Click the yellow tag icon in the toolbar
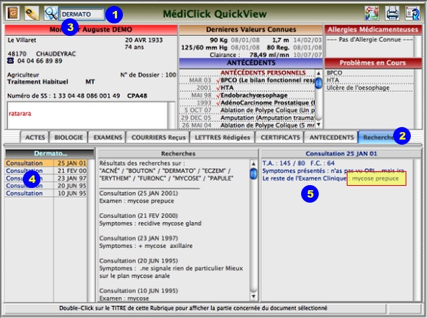The image size is (427, 318). [x=32, y=13]
